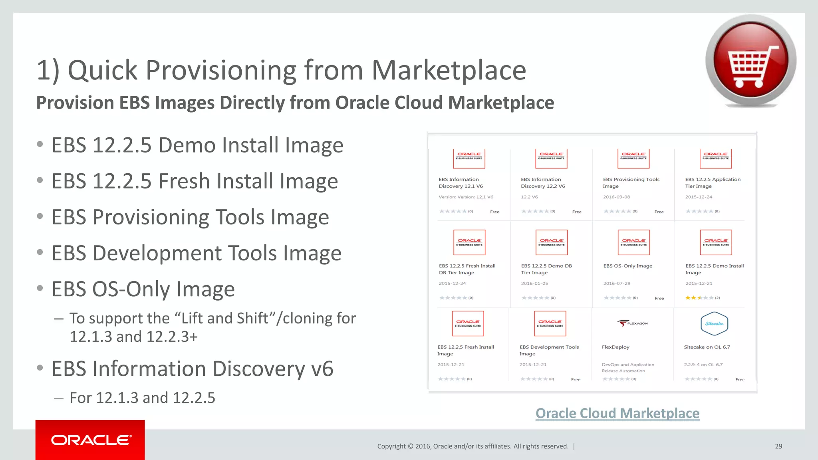Click bullet 'EBS Development Tools Image'
818x460 pixels.
tap(197, 253)
